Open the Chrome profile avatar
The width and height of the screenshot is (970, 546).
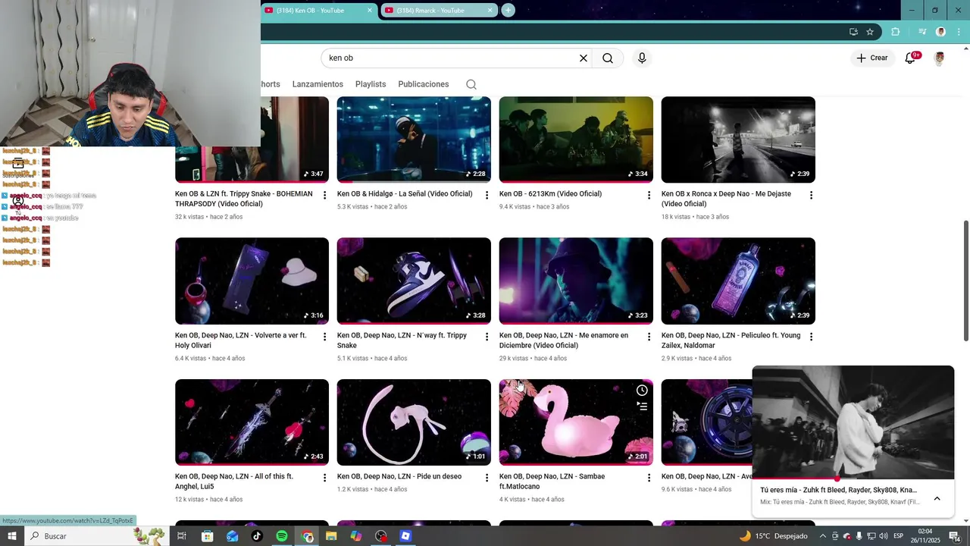(941, 32)
